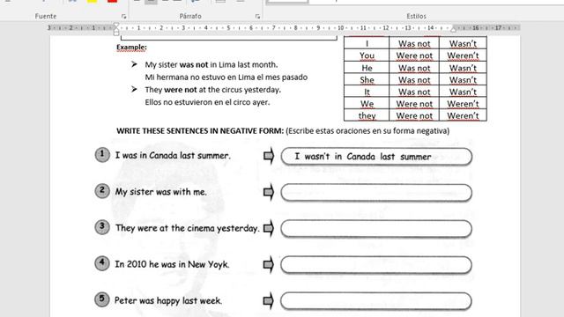The width and height of the screenshot is (564, 317).
Task: Click the number 4 circle badge
Action: tap(102, 263)
